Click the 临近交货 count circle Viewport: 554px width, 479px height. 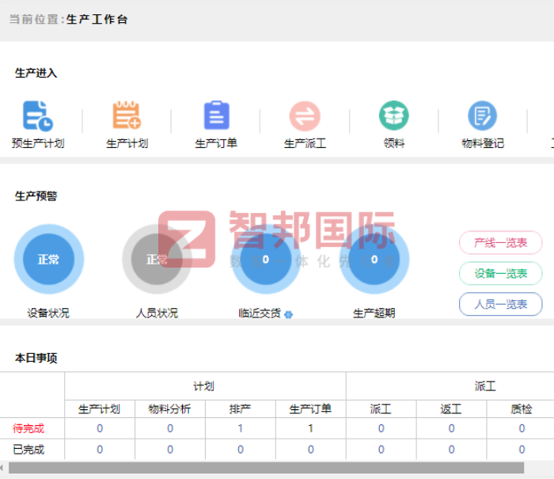(x=265, y=260)
